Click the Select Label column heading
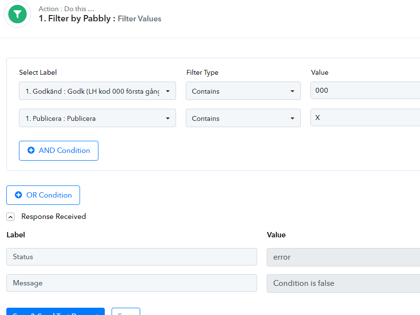Screen dimensions: 420x315 click(x=38, y=72)
